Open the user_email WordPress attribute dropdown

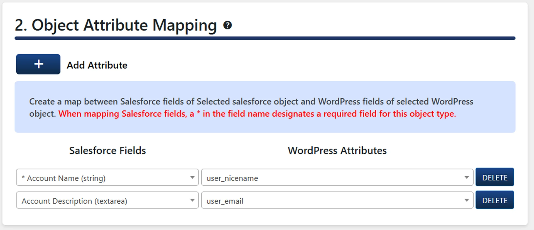(337, 200)
